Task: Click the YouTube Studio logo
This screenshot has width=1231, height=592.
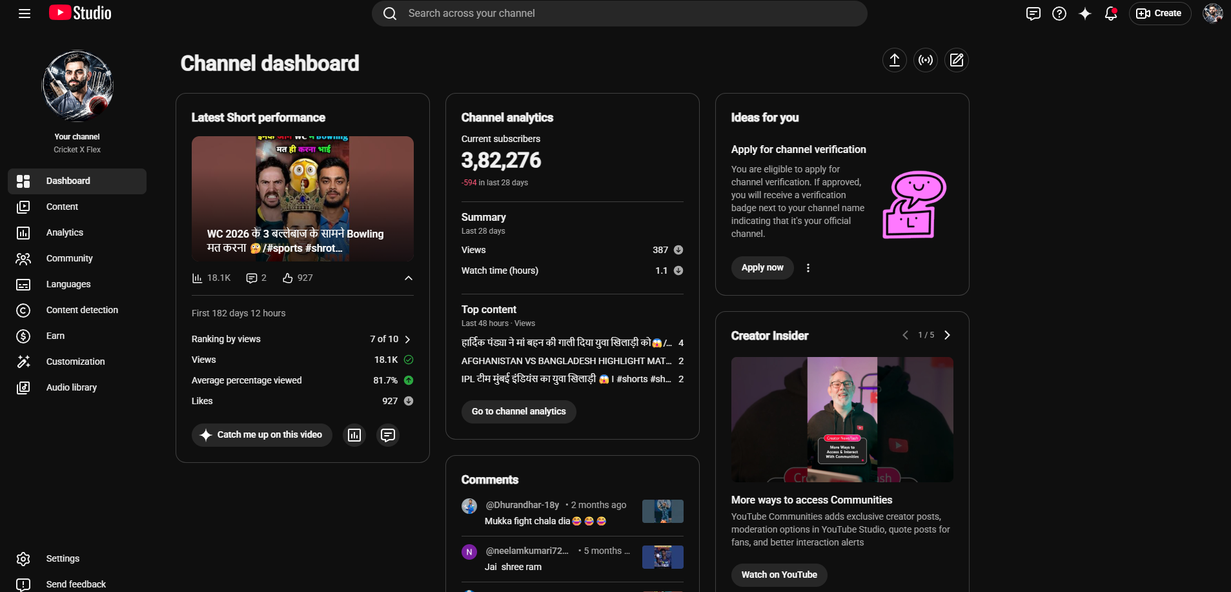Action: pos(80,13)
